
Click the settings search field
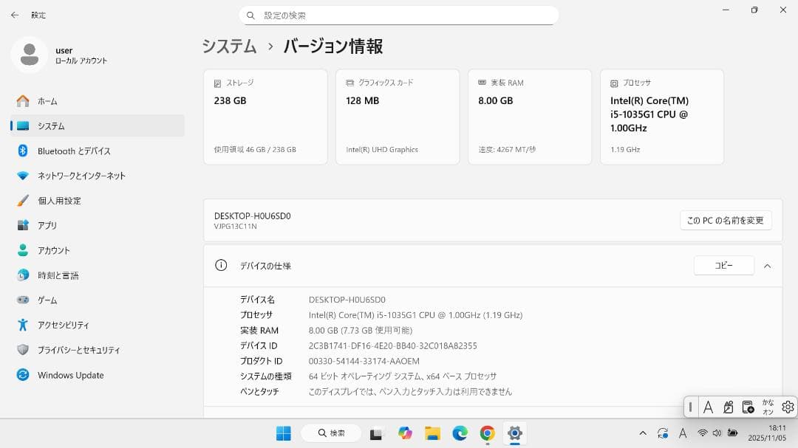pyautogui.click(x=399, y=15)
